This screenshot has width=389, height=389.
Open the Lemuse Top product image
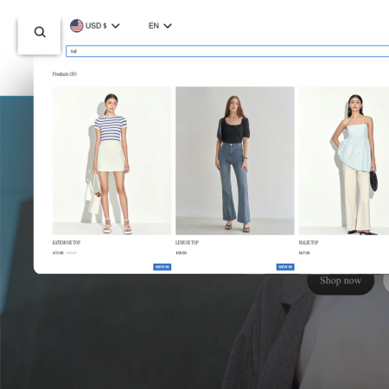tap(235, 161)
